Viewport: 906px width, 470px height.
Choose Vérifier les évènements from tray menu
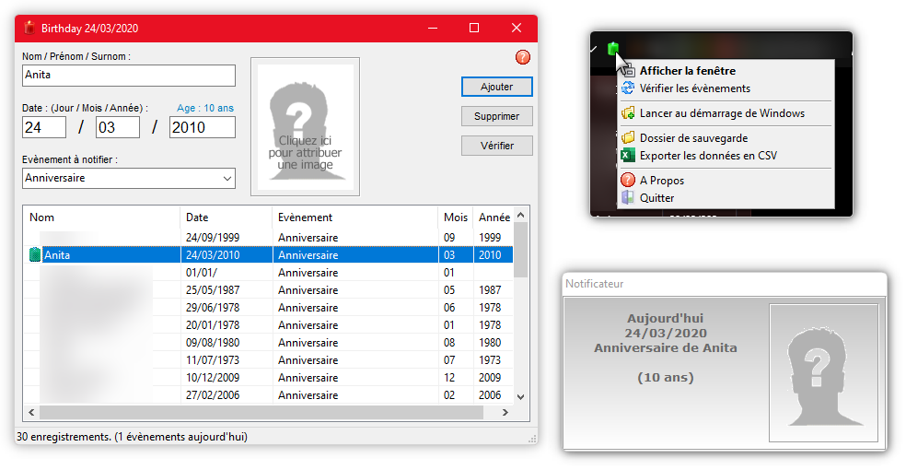point(694,88)
